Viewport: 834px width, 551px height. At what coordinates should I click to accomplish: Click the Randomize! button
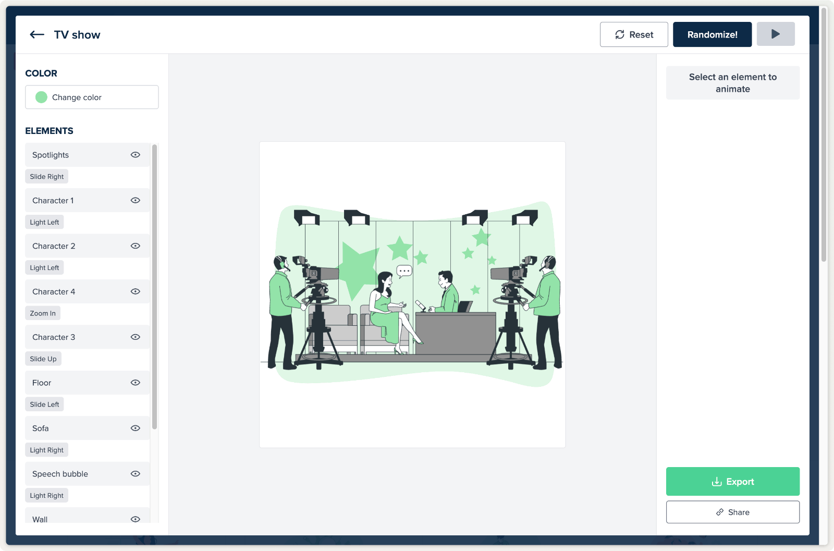(x=712, y=35)
